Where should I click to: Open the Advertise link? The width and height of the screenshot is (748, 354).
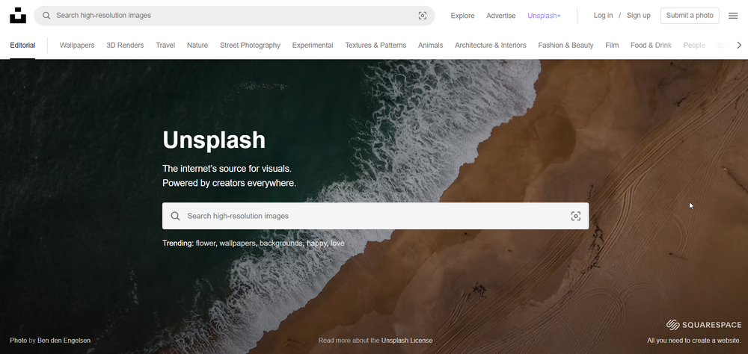(501, 16)
